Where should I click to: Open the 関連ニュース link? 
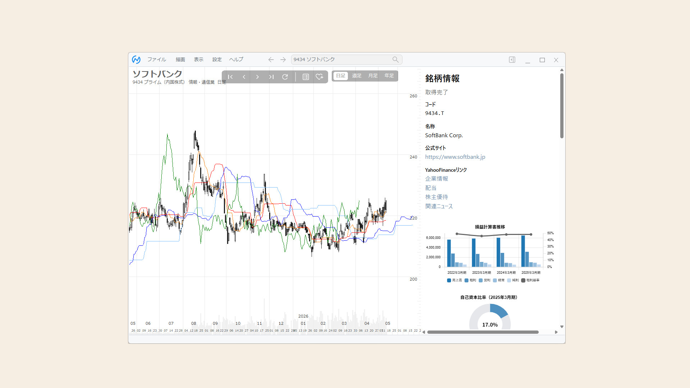point(439,206)
